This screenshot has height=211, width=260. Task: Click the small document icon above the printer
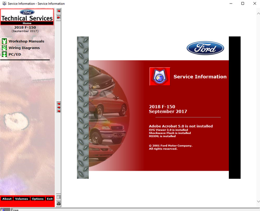pyautogui.click(x=58, y=197)
